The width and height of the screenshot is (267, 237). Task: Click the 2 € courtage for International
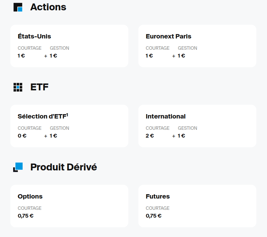tap(150, 136)
